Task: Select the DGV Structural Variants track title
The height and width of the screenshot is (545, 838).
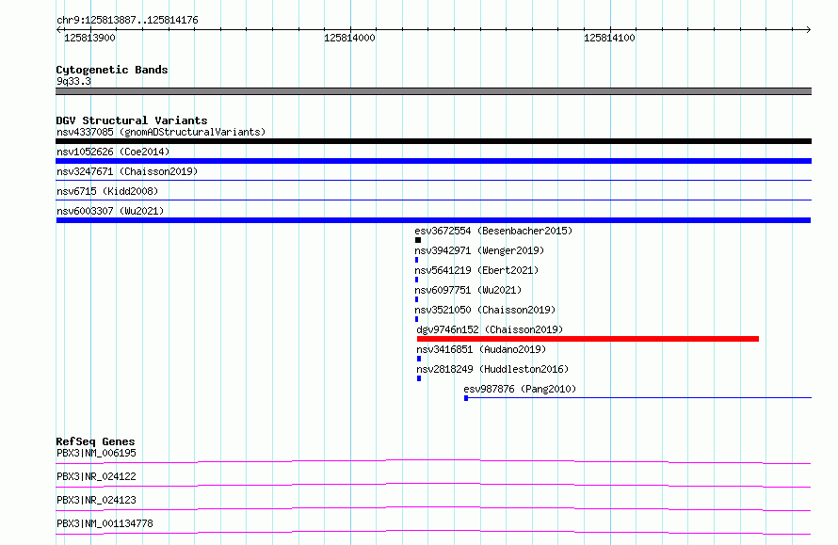Action: [132, 120]
